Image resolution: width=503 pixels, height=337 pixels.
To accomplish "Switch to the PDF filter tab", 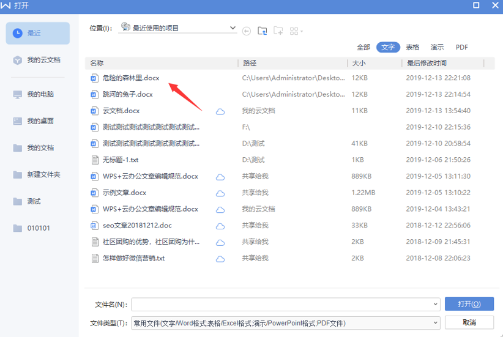I will tap(461, 47).
